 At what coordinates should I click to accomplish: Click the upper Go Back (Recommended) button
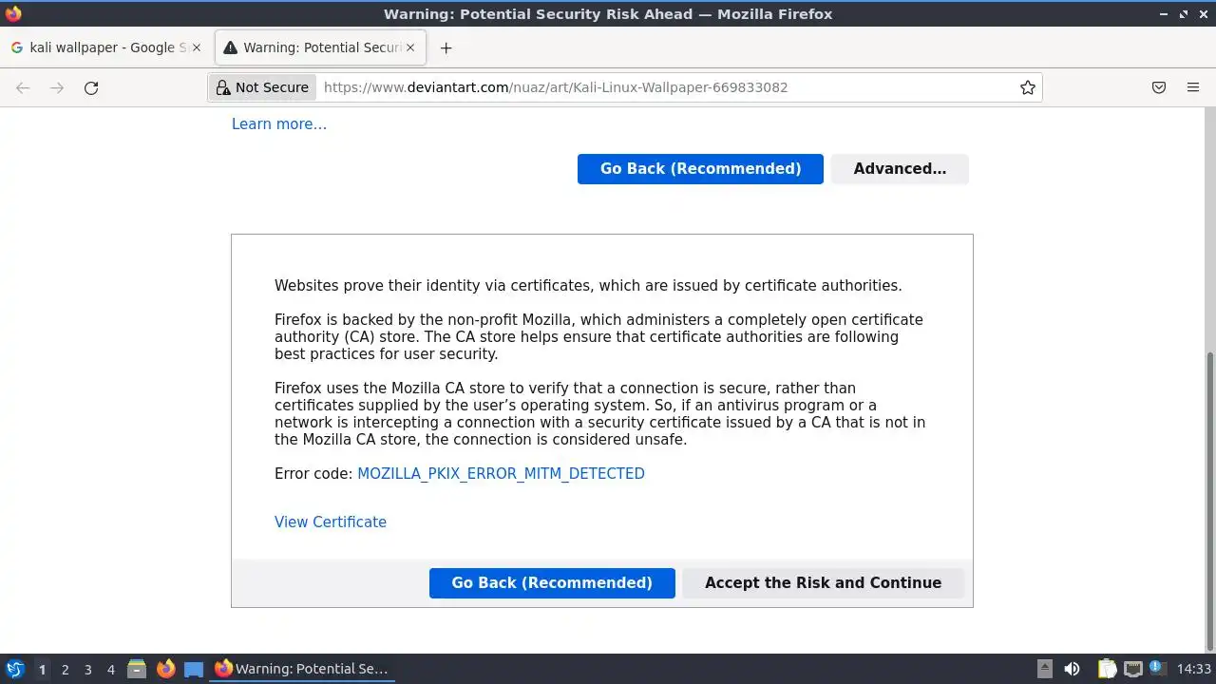click(x=700, y=168)
